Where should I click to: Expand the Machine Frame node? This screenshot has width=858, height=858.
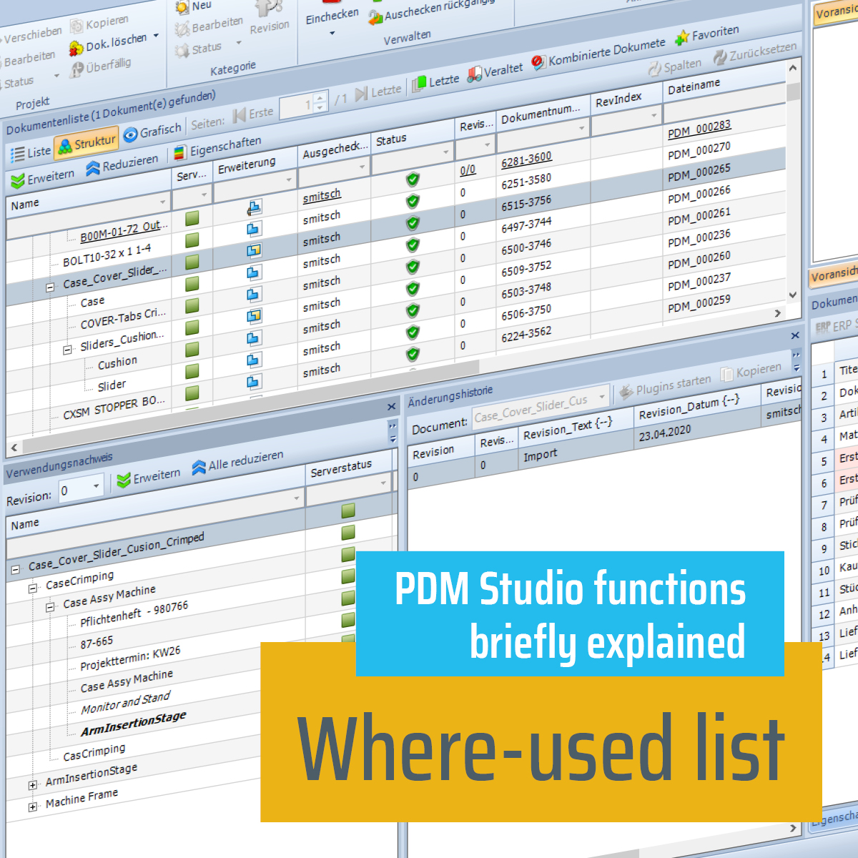[x=32, y=807]
